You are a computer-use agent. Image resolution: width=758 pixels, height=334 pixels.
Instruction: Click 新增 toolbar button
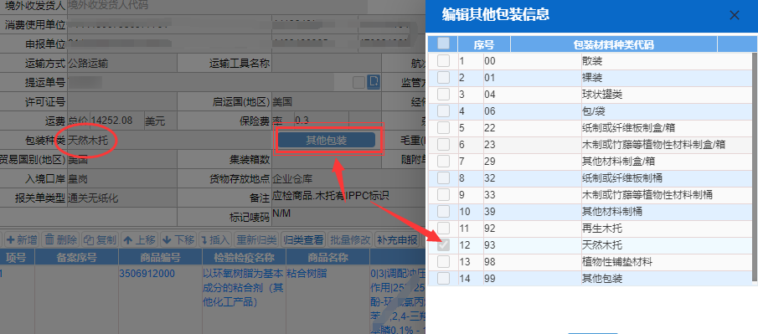point(22,239)
